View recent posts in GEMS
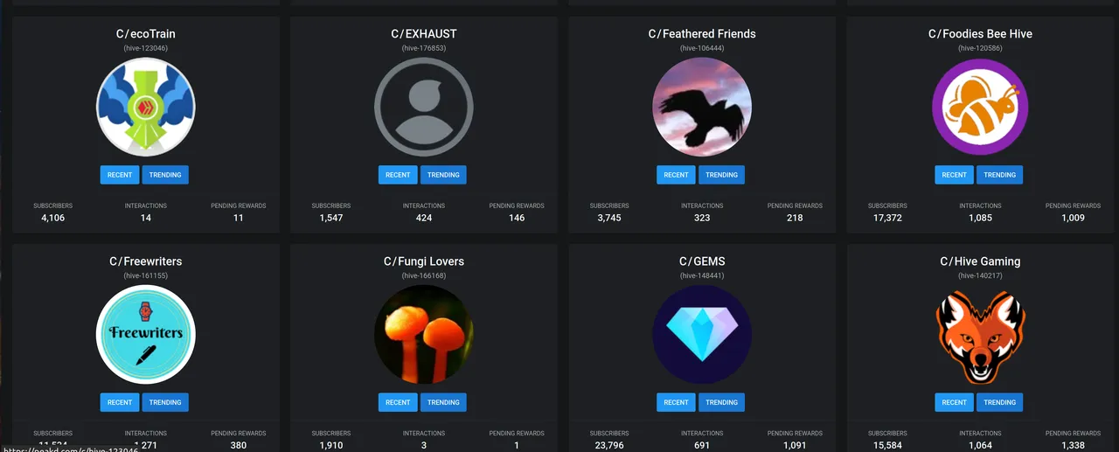This screenshot has height=452, width=1119. (676, 402)
